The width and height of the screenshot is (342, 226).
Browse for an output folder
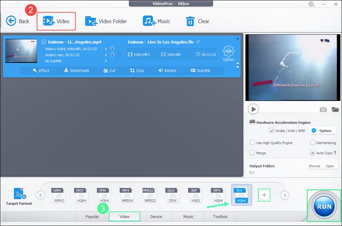pyautogui.click(x=314, y=166)
